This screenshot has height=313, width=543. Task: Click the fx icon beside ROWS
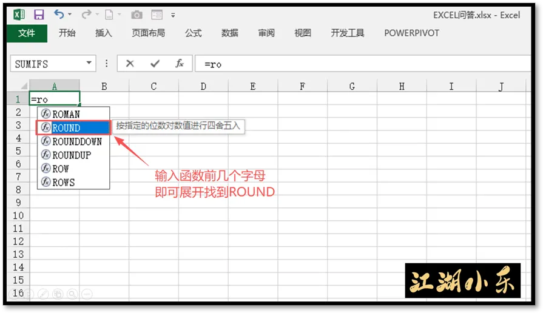click(46, 182)
